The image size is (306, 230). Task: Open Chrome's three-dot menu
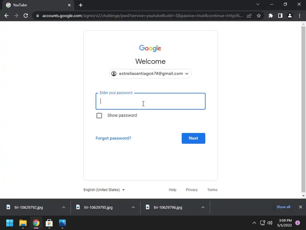[x=299, y=16]
